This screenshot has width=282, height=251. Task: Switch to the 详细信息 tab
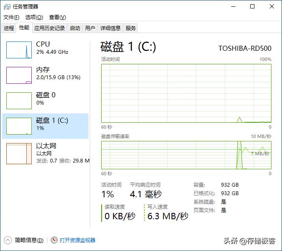pyautogui.click(x=110, y=28)
